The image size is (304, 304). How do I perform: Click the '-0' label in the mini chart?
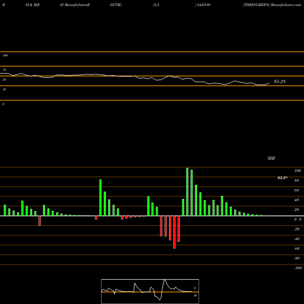[195, 295]
